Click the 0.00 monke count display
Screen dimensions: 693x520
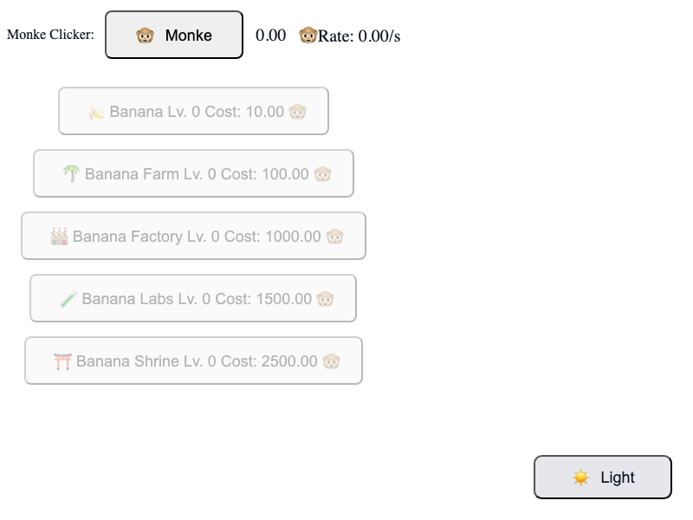click(270, 36)
